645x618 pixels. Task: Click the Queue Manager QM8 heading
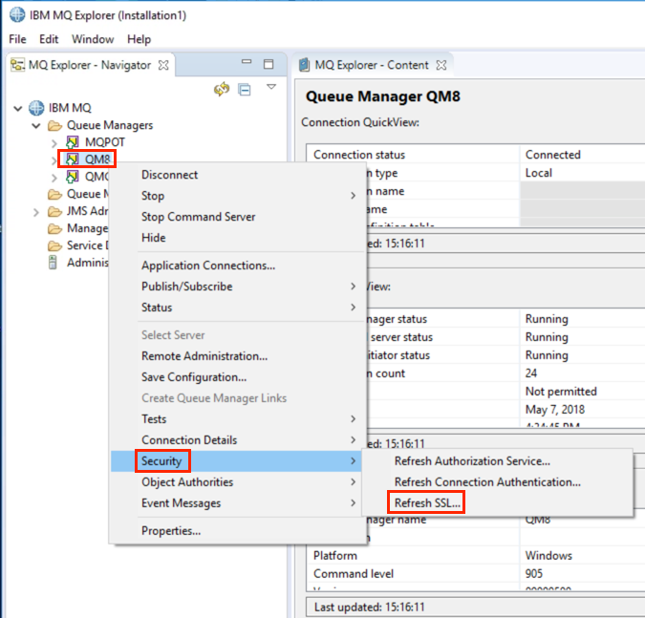pos(383,96)
